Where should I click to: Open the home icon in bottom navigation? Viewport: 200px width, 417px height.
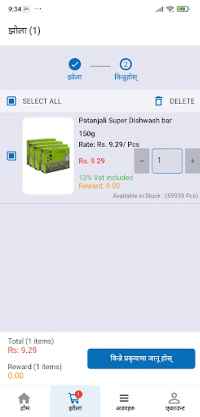pyautogui.click(x=24, y=398)
